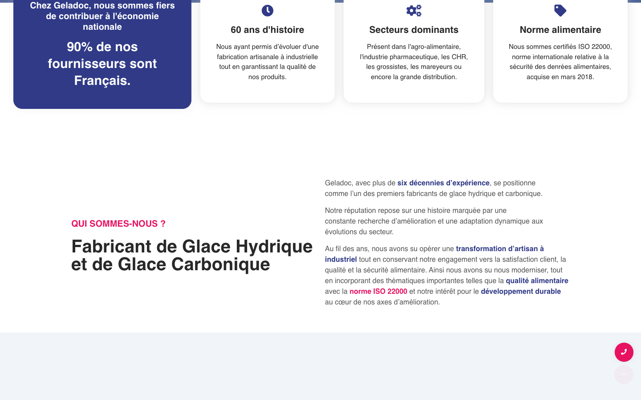
Task: Select the Chez Geladoc pride statement text
Action: point(102,16)
